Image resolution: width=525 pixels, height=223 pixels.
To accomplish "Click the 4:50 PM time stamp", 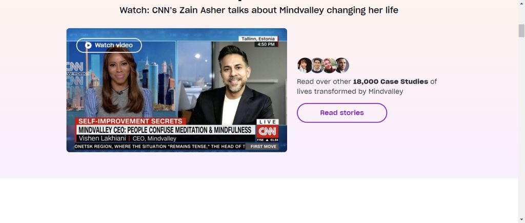I will [x=267, y=44].
